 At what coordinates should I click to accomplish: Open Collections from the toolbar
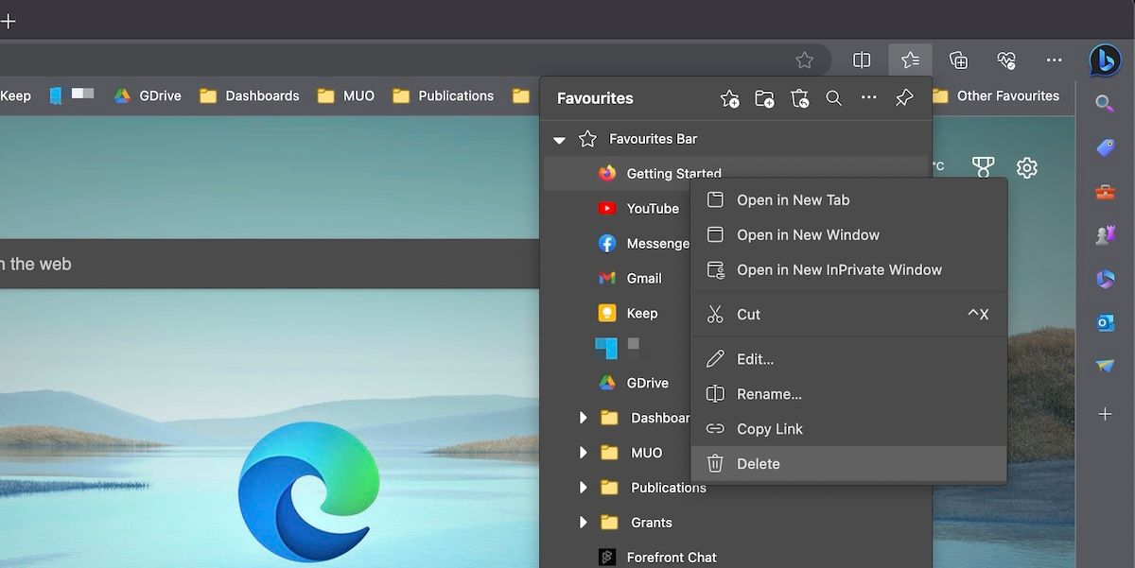[x=958, y=59]
